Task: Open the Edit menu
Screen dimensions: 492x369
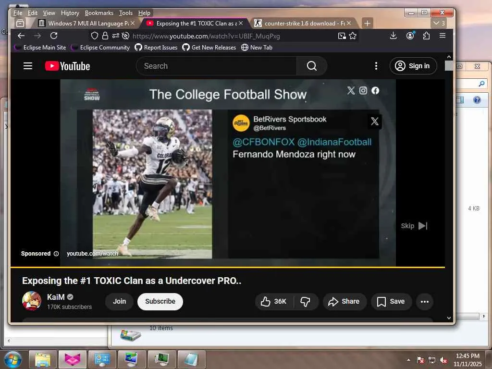Action: (x=33, y=13)
